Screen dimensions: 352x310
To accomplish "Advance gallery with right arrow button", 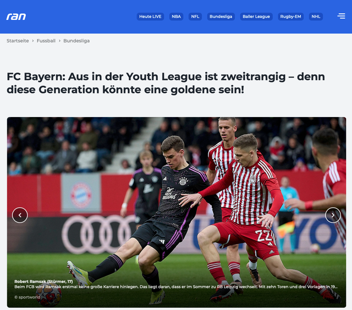I will point(333,215).
